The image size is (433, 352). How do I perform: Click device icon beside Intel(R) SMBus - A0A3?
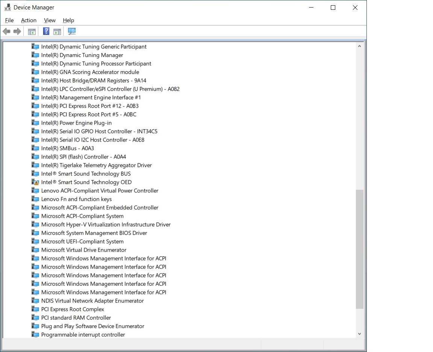click(35, 148)
